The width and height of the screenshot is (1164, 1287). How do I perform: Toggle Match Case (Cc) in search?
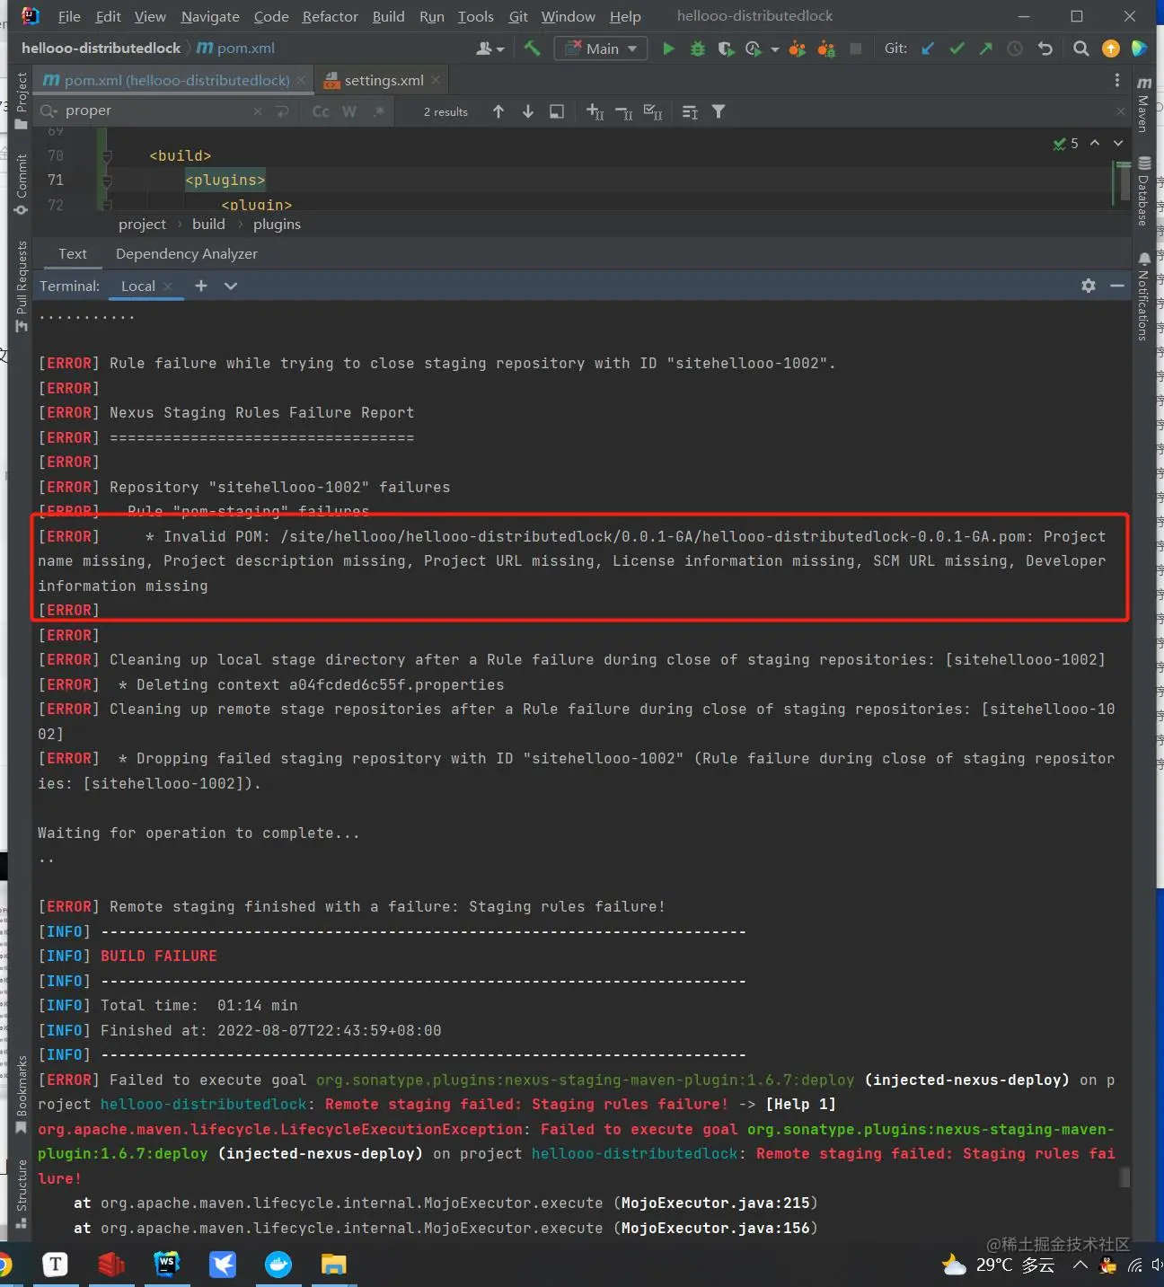tap(321, 111)
